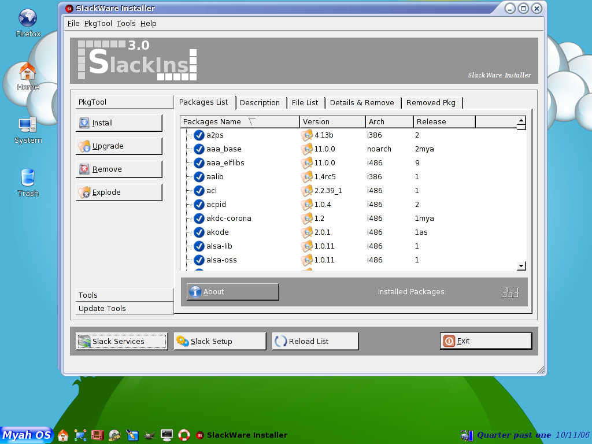592x444 pixels.
Task: Launch the GIMP icon in taskbar
Action: pyautogui.click(x=150, y=435)
